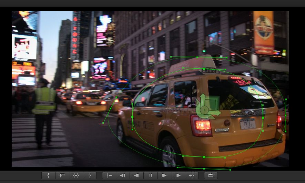Click the loop arrow button right of transport
This screenshot has height=183, width=305.
[211, 175]
